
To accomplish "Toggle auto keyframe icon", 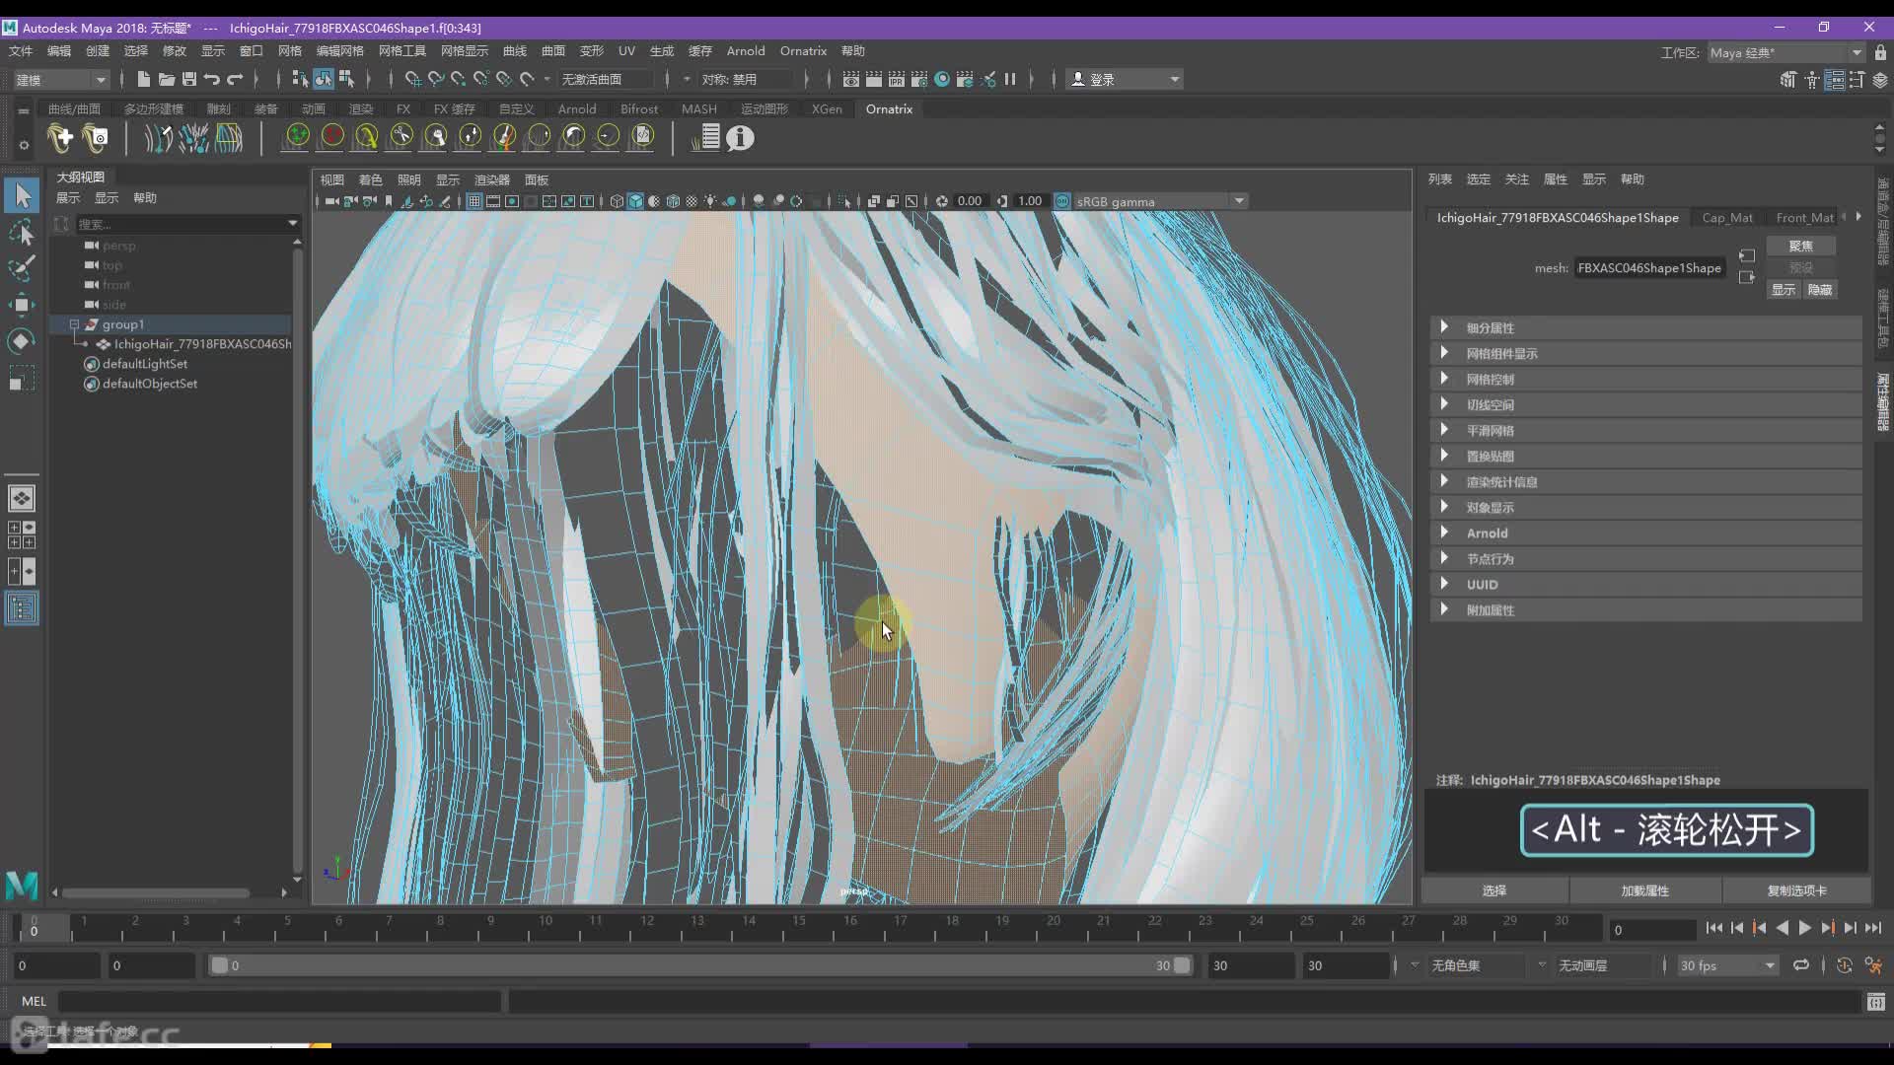I will [1844, 965].
